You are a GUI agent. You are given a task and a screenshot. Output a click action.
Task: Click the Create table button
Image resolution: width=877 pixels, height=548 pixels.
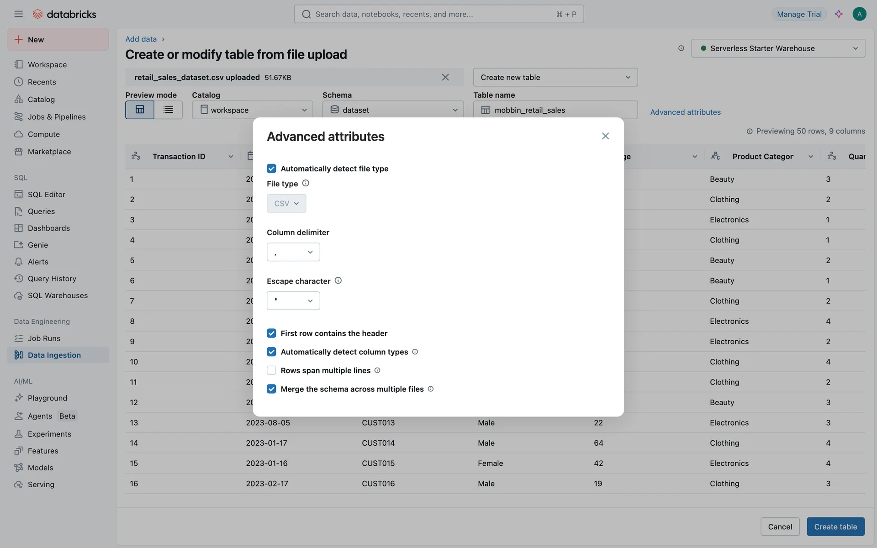click(835, 527)
